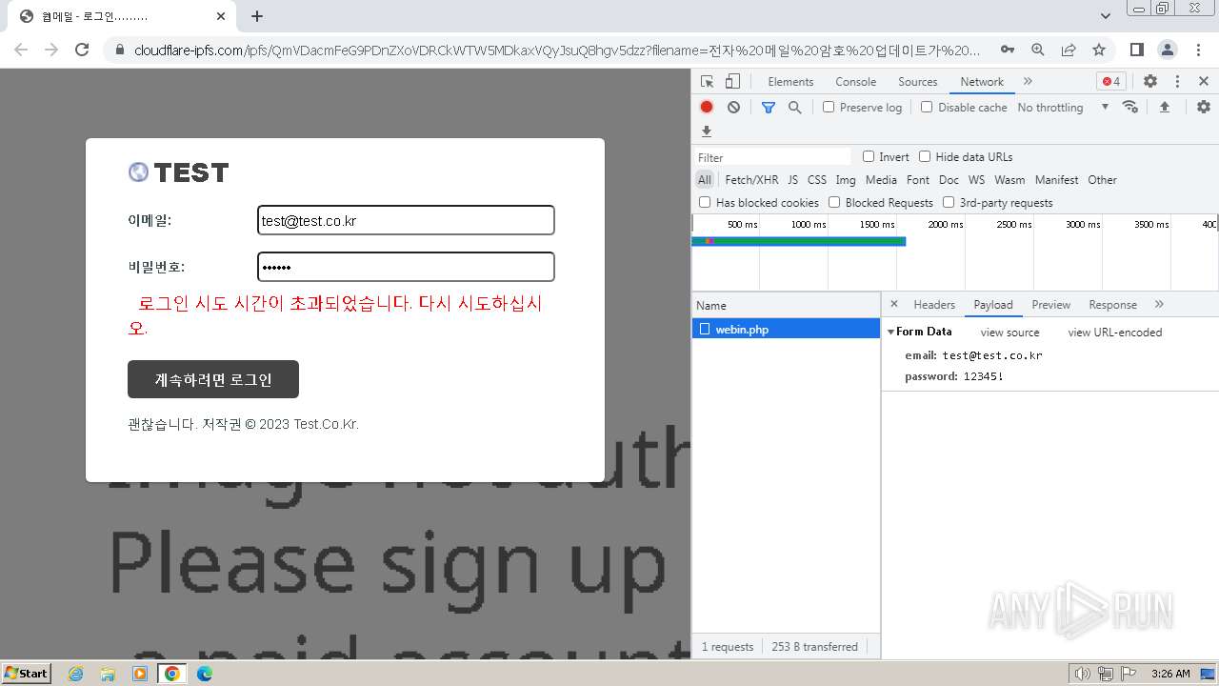The image size is (1219, 686).
Task: Filter requests by JS
Action: click(x=792, y=180)
